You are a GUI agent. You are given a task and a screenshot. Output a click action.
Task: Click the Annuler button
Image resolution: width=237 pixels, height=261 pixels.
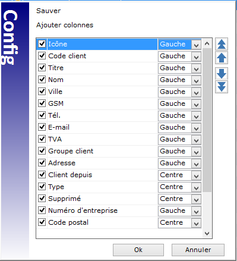[198, 250]
